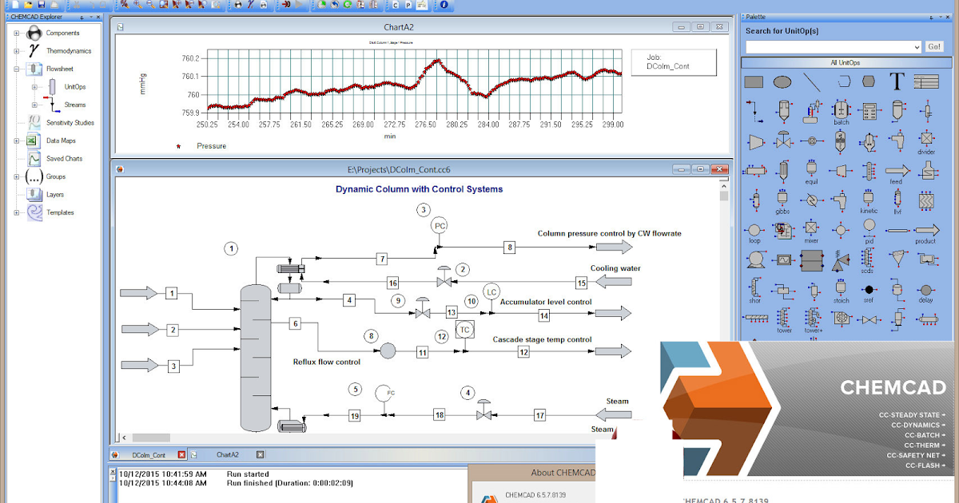Switch to the ChartA2 tab

pos(226,454)
